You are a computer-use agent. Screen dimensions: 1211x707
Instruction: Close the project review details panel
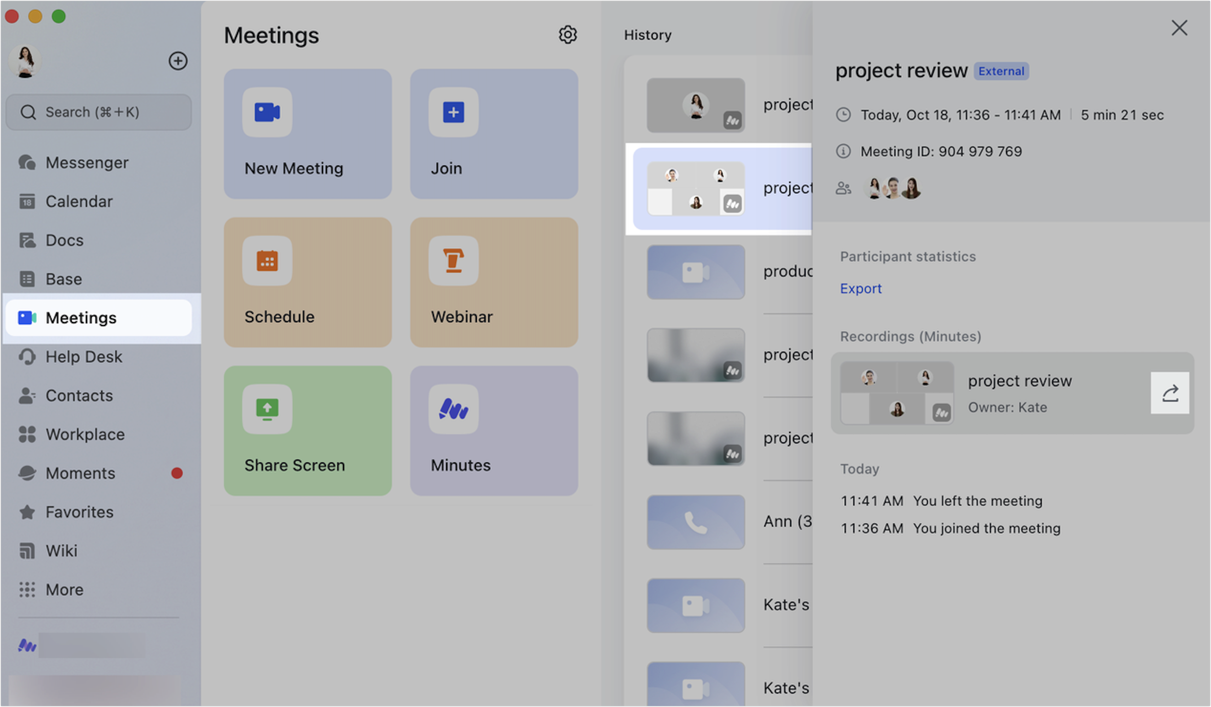(1179, 28)
